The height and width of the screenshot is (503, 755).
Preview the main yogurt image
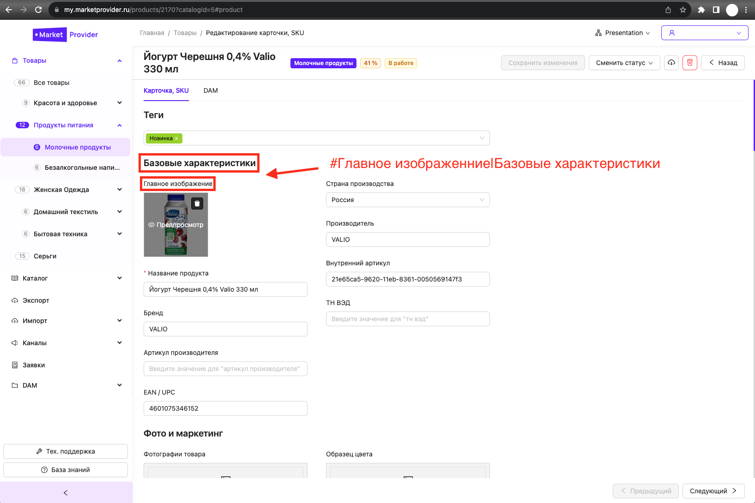pos(176,225)
